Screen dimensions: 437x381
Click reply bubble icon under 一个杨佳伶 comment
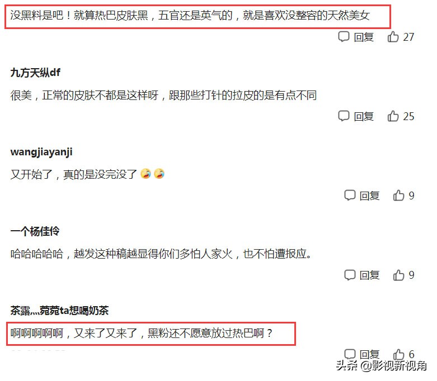pos(350,275)
